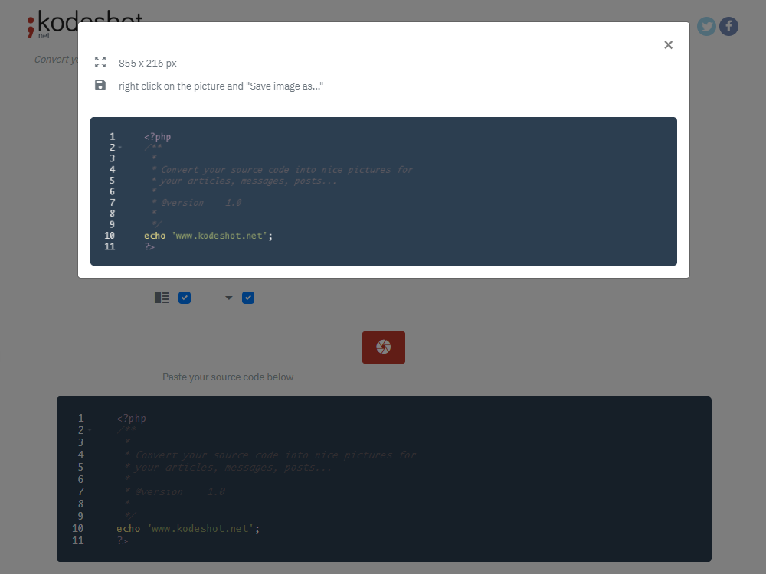Close the screenshot preview dialog
This screenshot has height=574, width=766.
tap(668, 45)
